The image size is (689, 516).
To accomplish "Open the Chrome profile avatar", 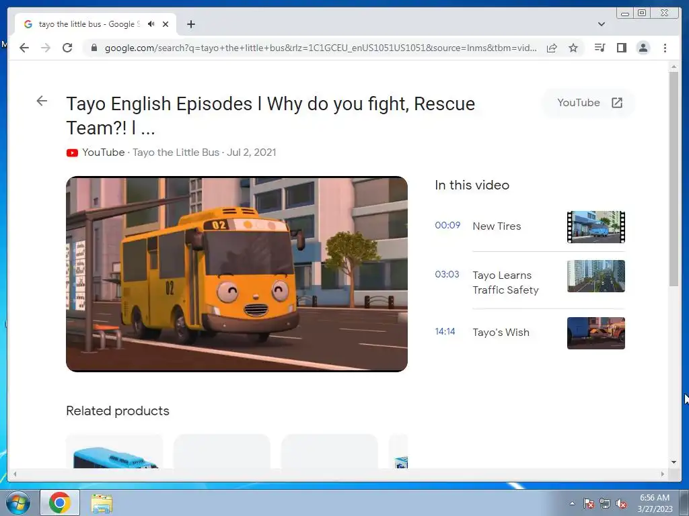I will coord(643,48).
